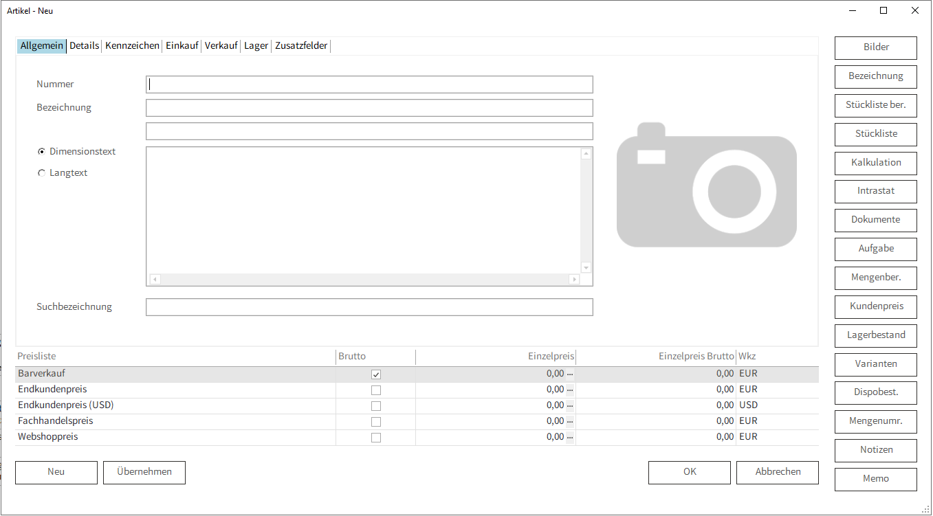933x516 pixels.
Task: Open ellipsis button in Endkundenpreis (USD) row
Action: 569,405
